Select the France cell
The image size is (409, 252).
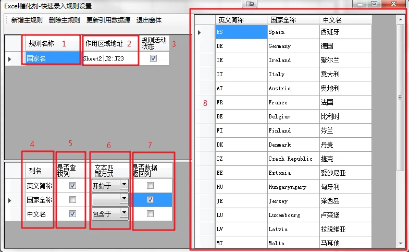click(x=293, y=102)
